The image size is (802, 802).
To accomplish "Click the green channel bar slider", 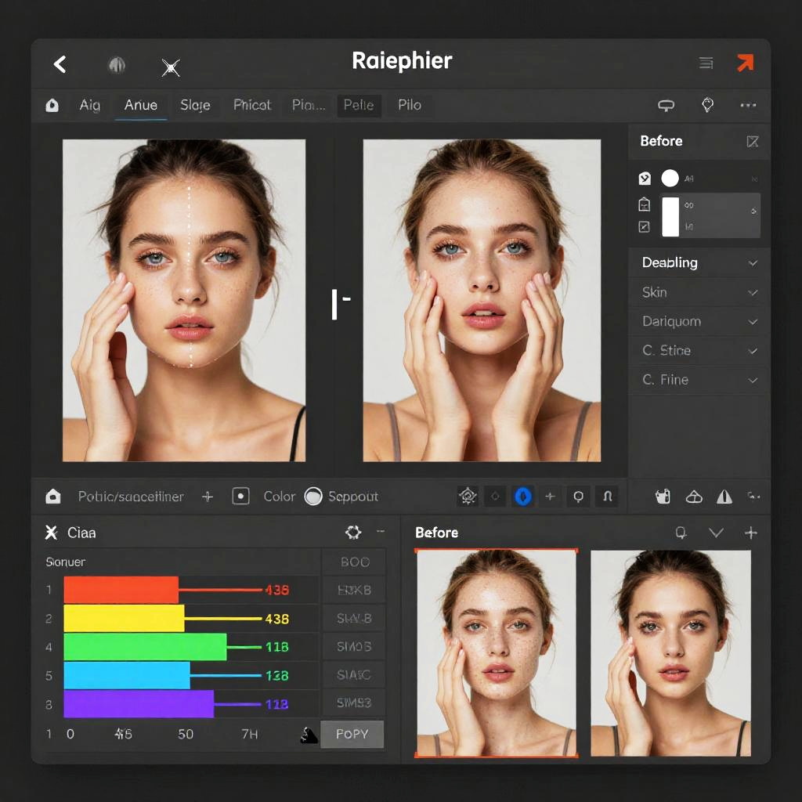I will [145, 646].
